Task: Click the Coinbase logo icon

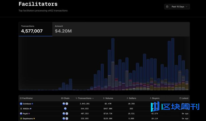Action: [x=21, y=104]
